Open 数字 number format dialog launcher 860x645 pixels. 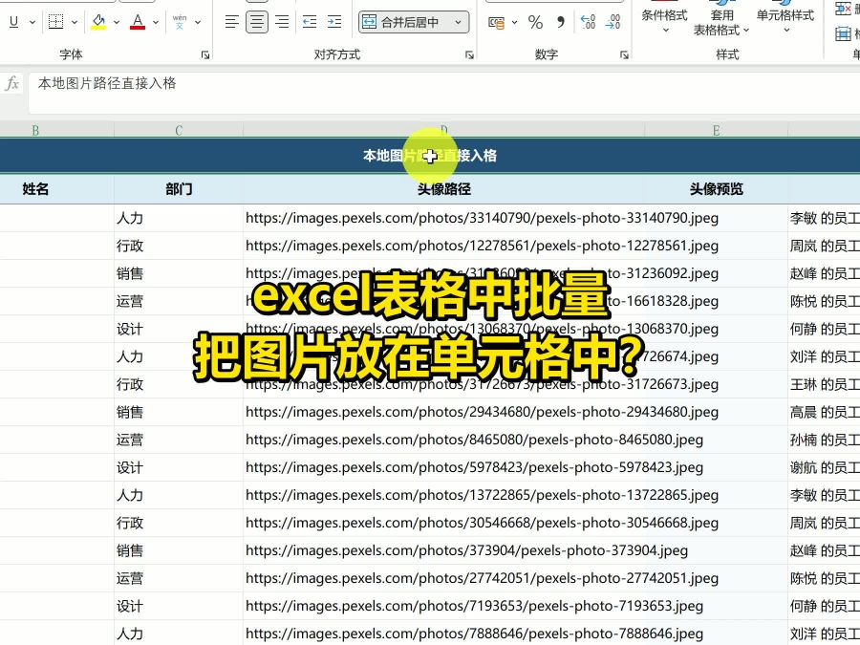tap(624, 54)
